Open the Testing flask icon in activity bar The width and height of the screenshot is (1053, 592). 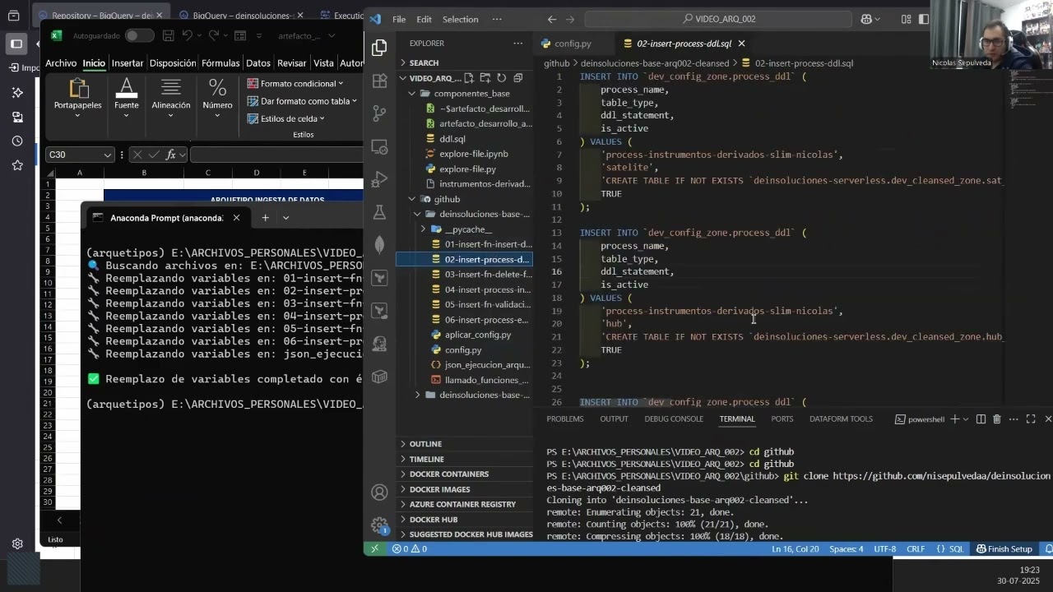click(379, 212)
